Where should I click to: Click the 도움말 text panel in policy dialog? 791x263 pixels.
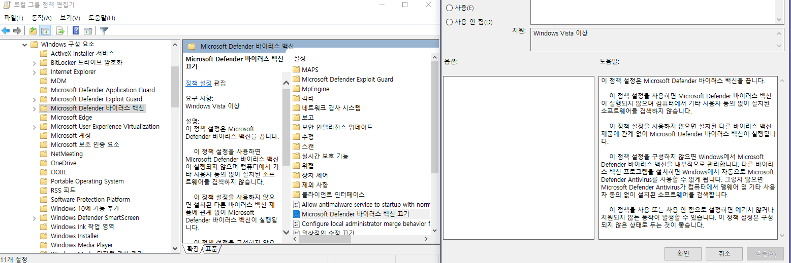(688, 158)
